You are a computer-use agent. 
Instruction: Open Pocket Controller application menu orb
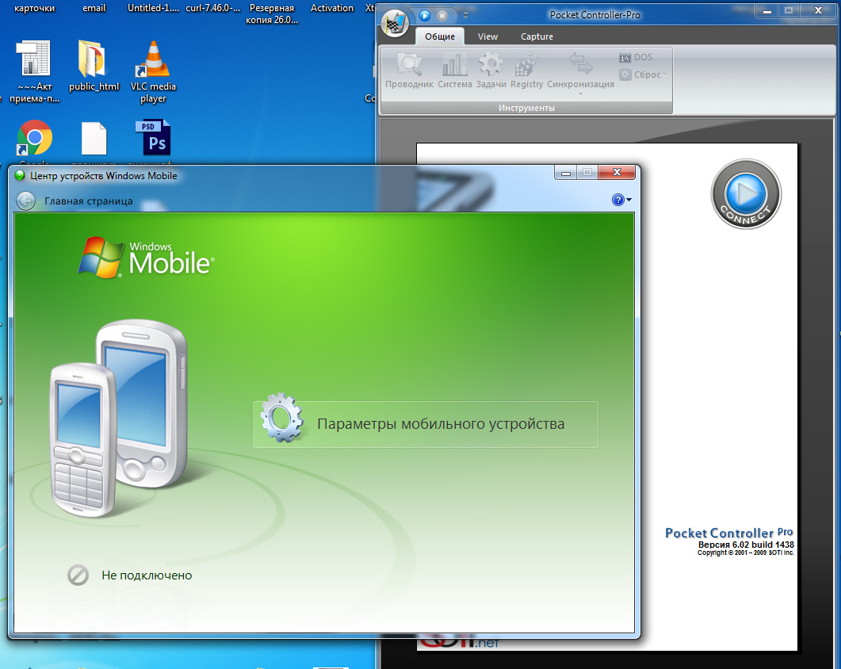[394, 23]
